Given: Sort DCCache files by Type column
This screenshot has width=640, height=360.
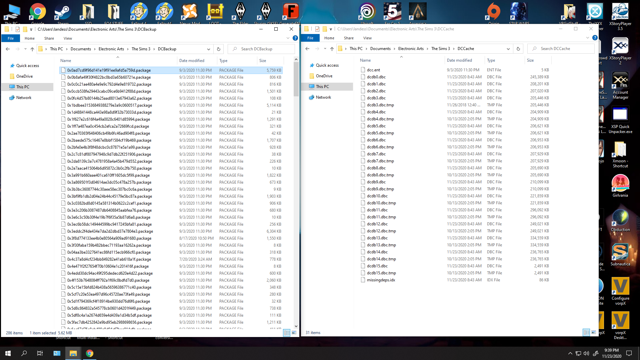Looking at the screenshot, I should pyautogui.click(x=504, y=60).
